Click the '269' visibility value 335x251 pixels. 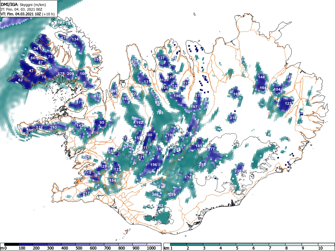[x=86, y=157]
